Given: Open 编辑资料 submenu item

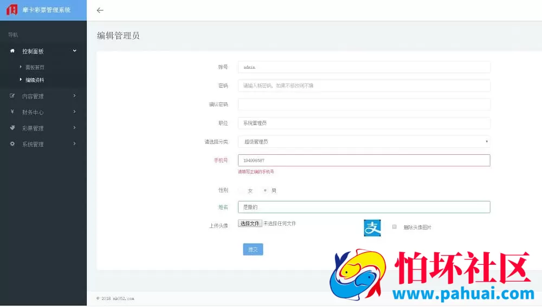Looking at the screenshot, I should pyautogui.click(x=35, y=80).
